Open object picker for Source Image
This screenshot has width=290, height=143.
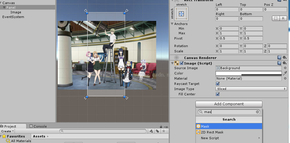click(x=285, y=68)
